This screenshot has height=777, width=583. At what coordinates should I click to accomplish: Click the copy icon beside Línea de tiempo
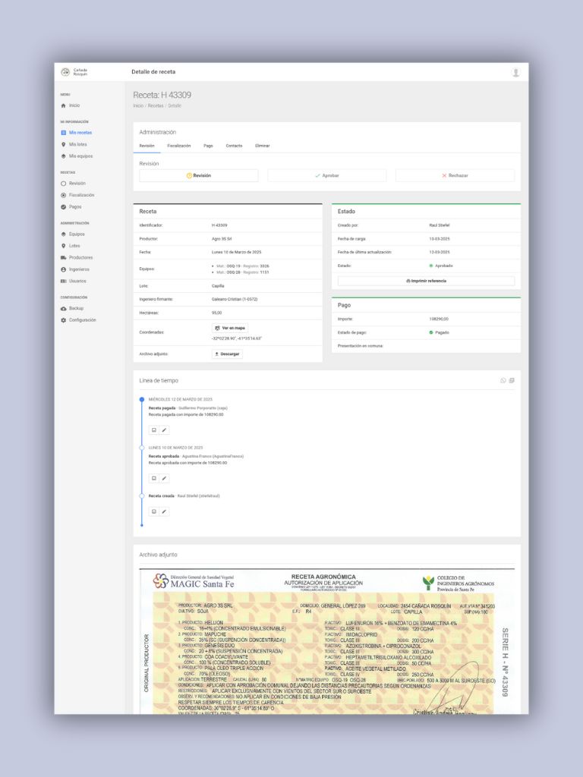(512, 380)
